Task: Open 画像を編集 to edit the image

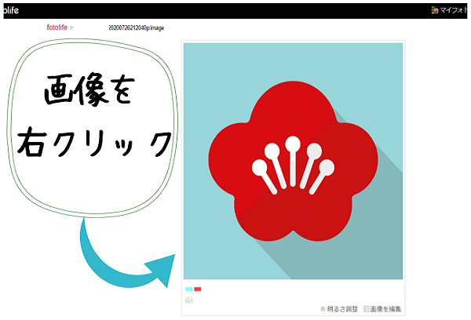Action: [382, 309]
